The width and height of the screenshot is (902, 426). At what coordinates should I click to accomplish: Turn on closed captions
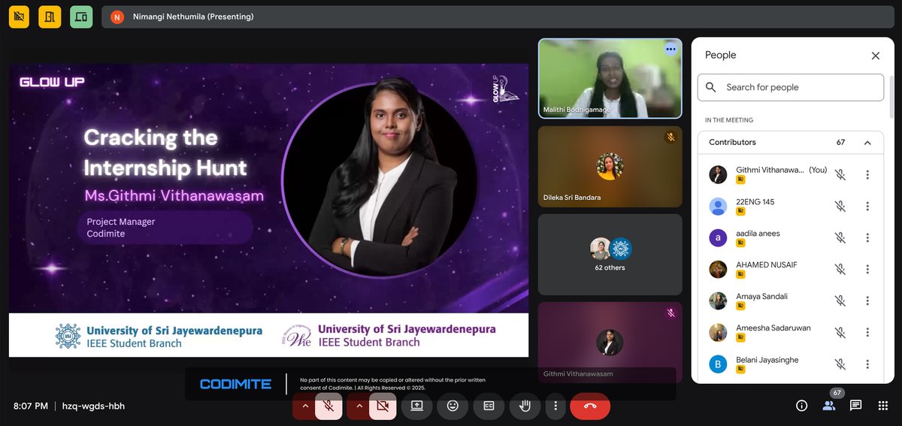pos(489,406)
